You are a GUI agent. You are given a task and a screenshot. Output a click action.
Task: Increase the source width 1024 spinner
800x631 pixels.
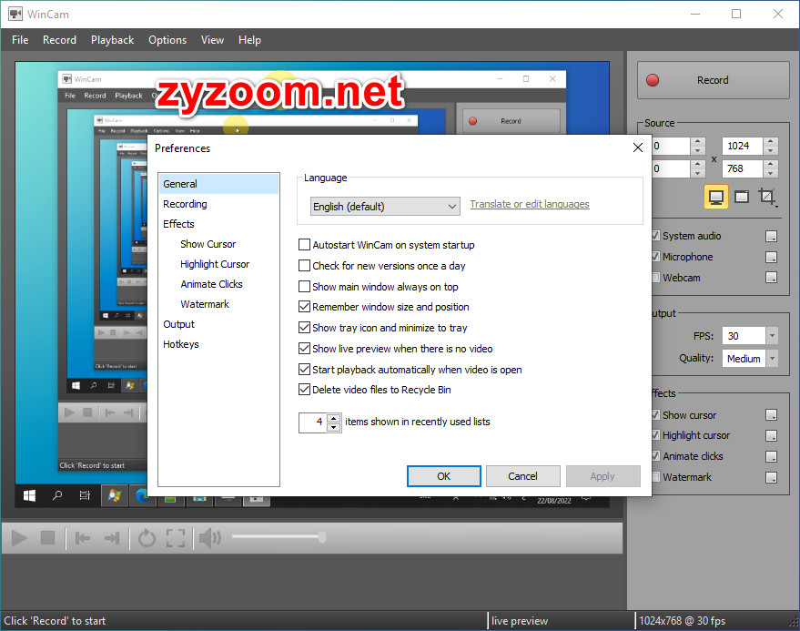click(771, 141)
